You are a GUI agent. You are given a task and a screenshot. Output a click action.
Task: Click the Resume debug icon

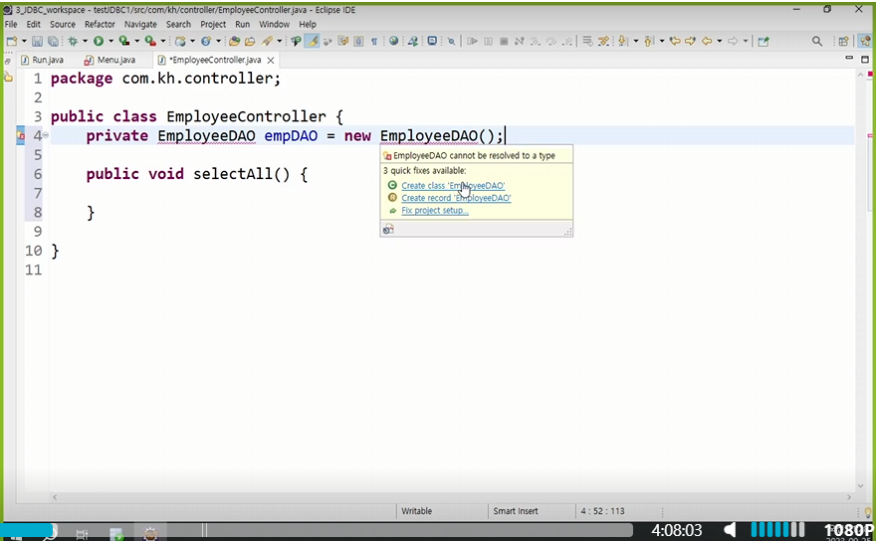(472, 41)
